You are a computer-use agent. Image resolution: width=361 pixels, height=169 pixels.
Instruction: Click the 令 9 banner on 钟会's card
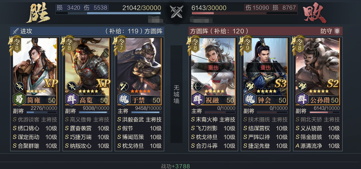click(x=247, y=45)
